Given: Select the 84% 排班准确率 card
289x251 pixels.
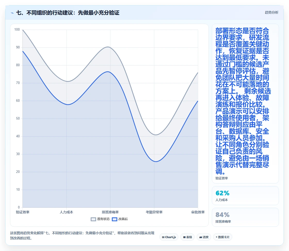Looking at the screenshot, I should (245, 217).
